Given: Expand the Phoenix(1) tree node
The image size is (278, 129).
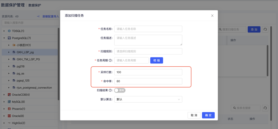Looking at the screenshot, I should click(4, 109).
